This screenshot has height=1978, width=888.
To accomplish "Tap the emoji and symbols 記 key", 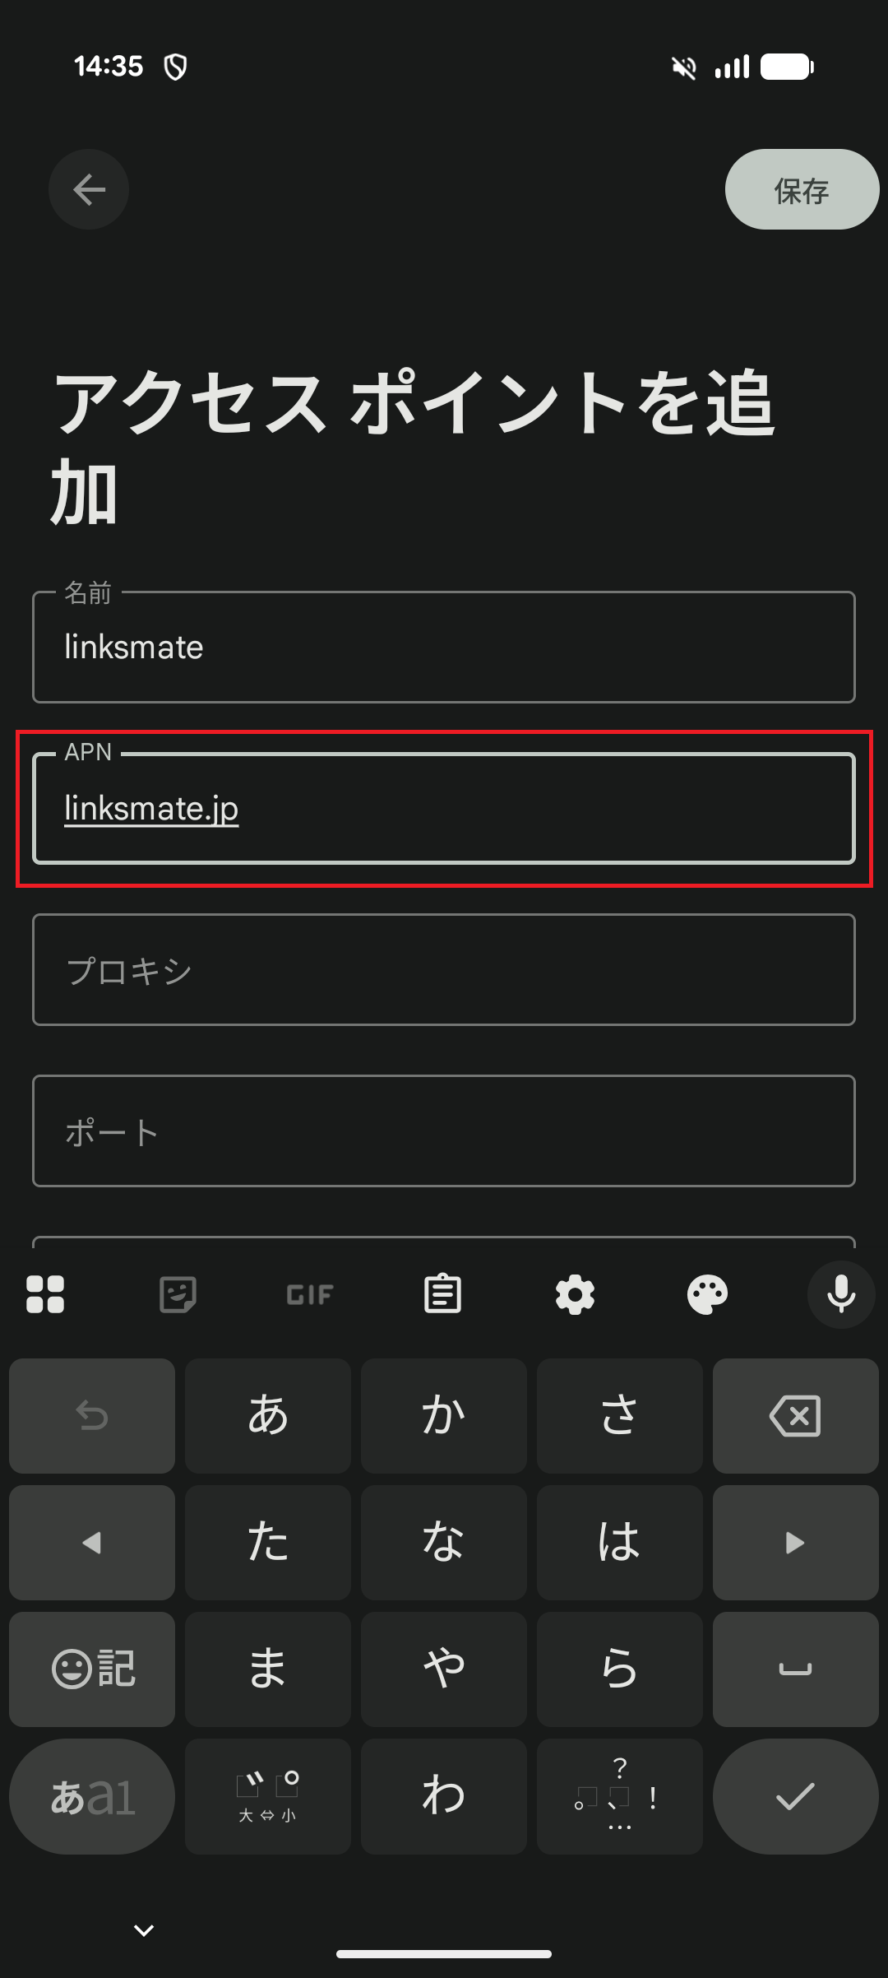I will click(x=90, y=1668).
